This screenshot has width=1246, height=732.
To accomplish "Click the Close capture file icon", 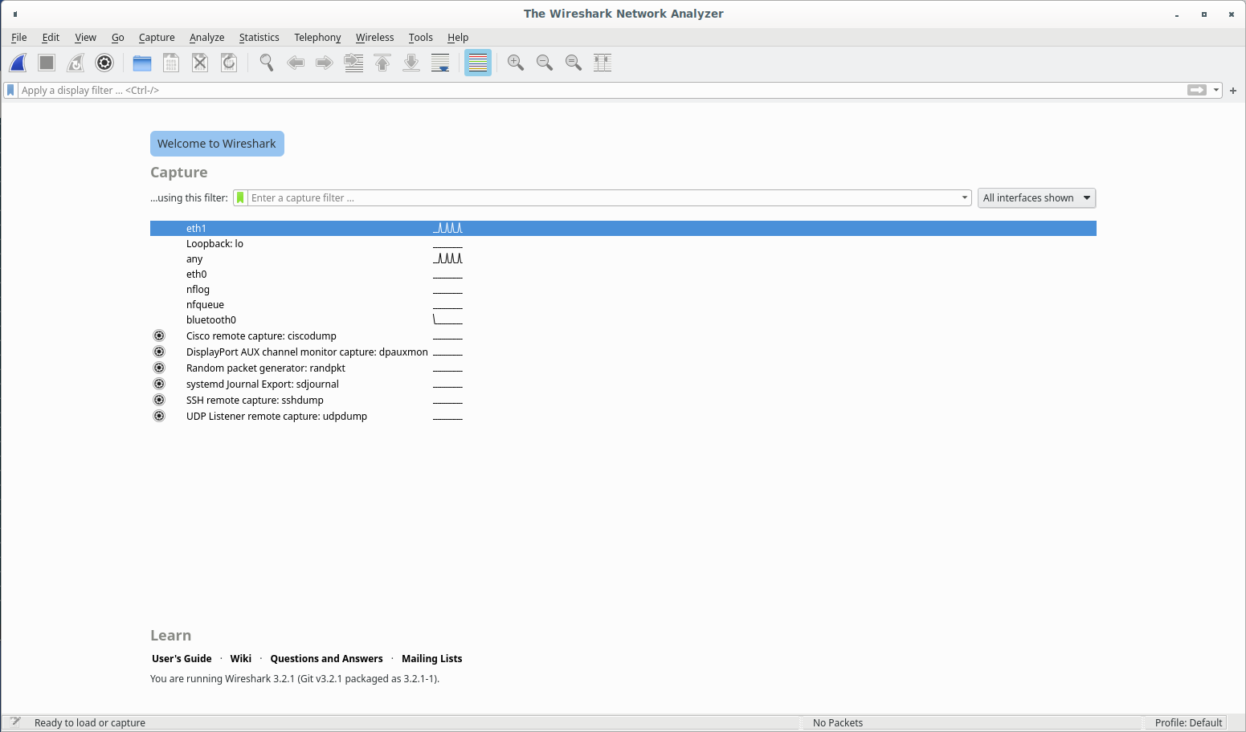I will (x=200, y=63).
